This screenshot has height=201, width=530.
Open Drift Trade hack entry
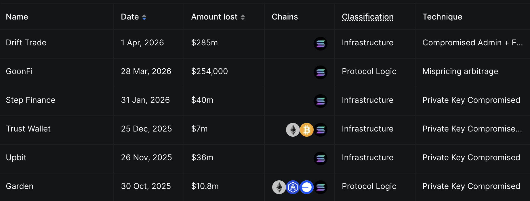pyautogui.click(x=26, y=43)
